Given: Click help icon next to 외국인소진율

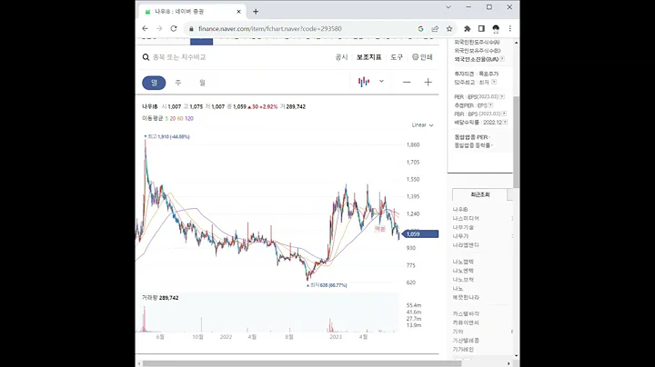Looking at the screenshot, I should [502, 59].
